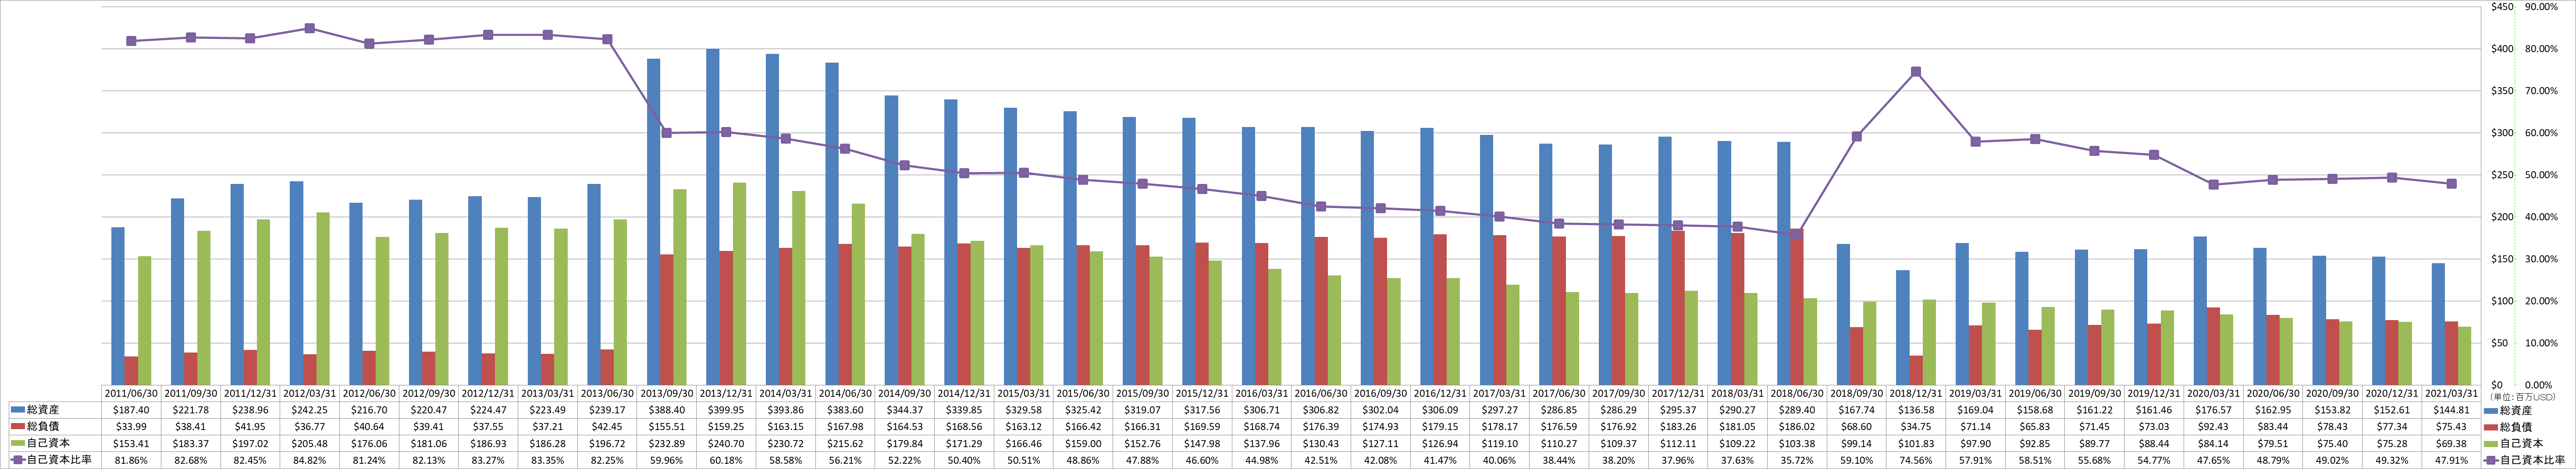Viewport: 2576px width, 469px height.
Task: Click the $187.40 total assets cell
Action: tap(132, 410)
